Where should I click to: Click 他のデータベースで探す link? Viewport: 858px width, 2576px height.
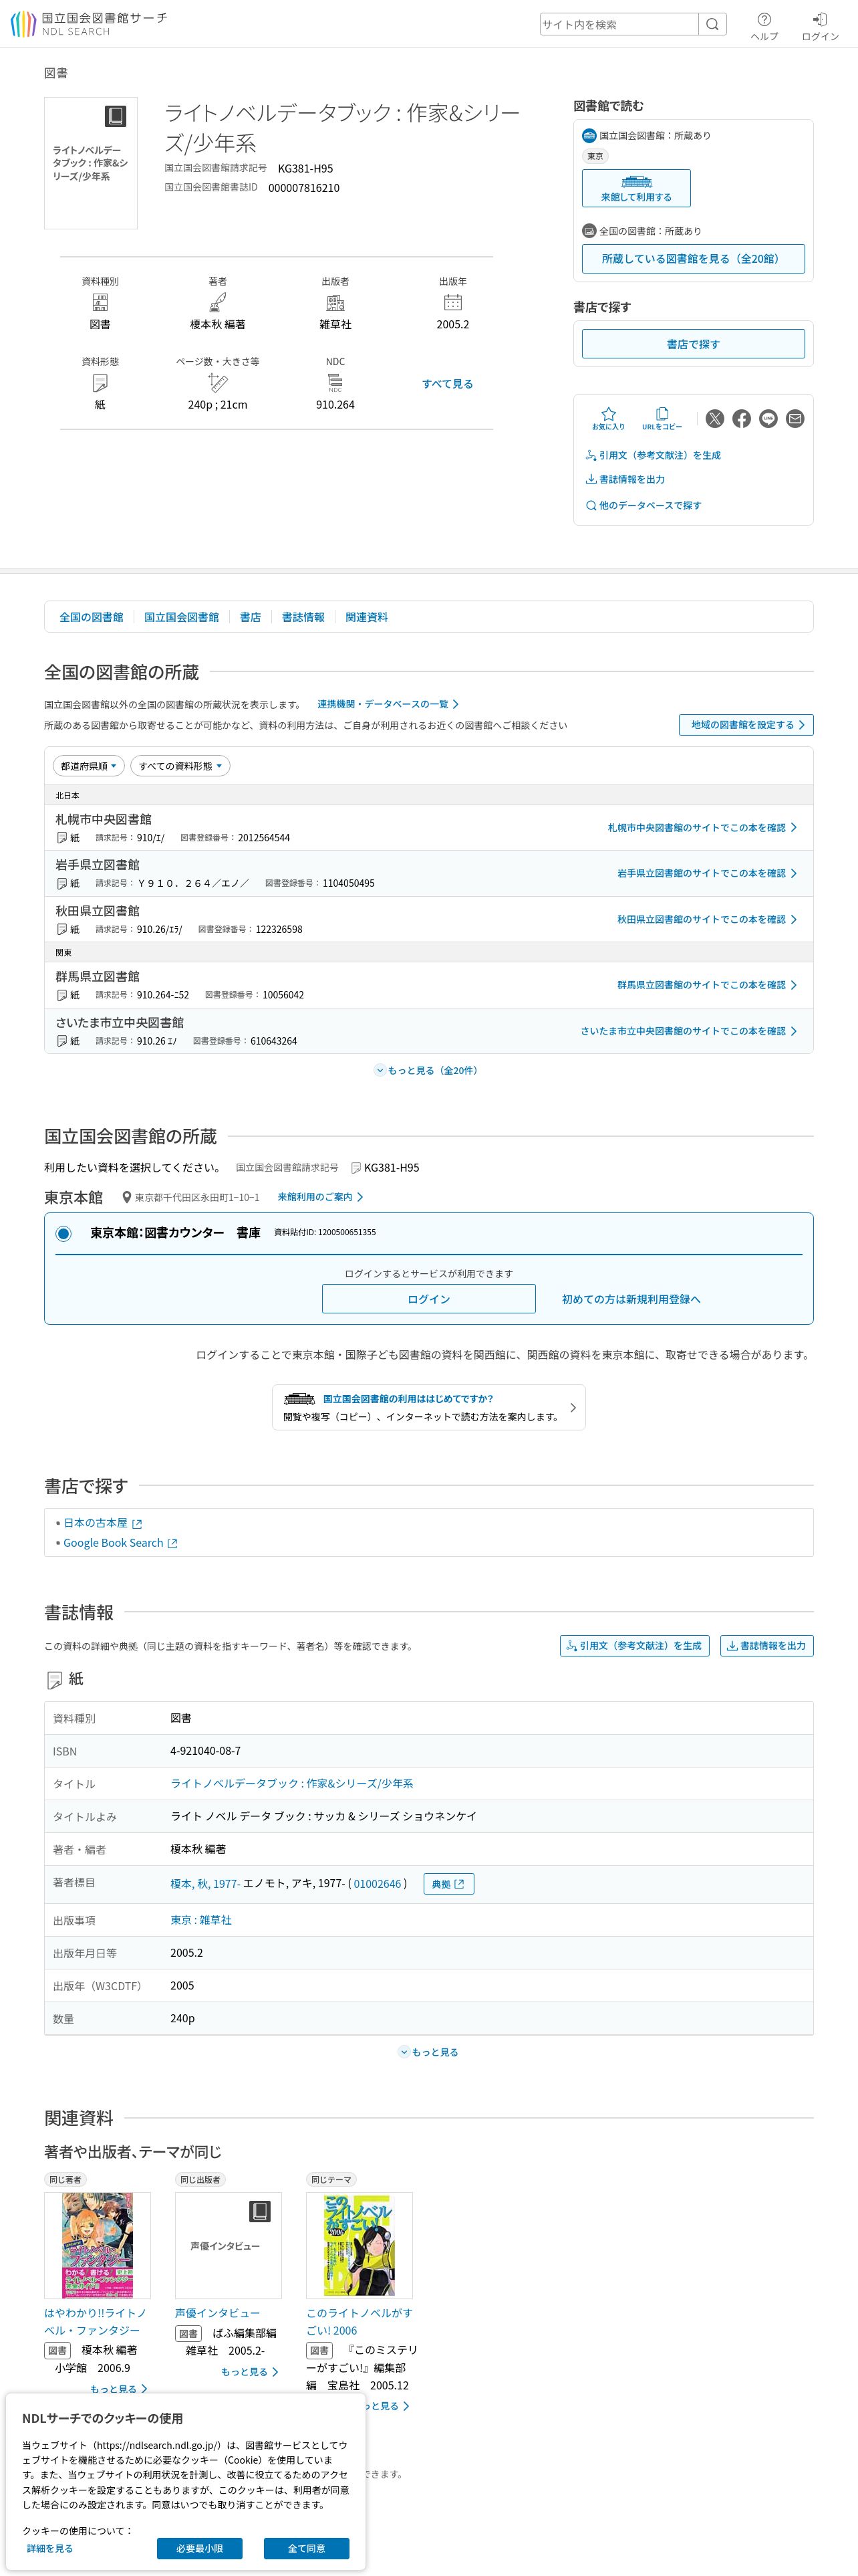click(x=643, y=505)
